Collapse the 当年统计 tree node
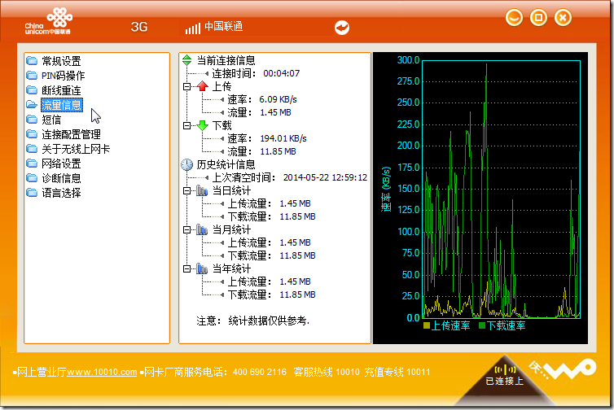This screenshot has height=410, width=614. [187, 269]
